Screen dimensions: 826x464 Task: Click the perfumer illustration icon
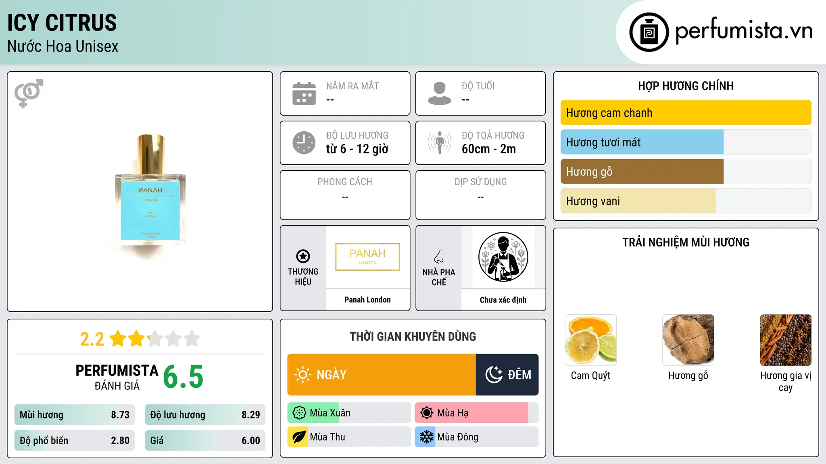[x=503, y=257]
